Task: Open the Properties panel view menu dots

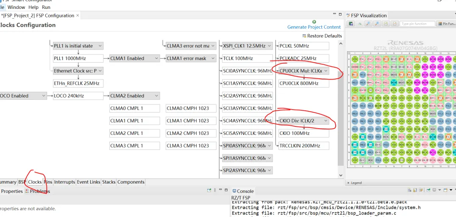Action: pos(215,190)
